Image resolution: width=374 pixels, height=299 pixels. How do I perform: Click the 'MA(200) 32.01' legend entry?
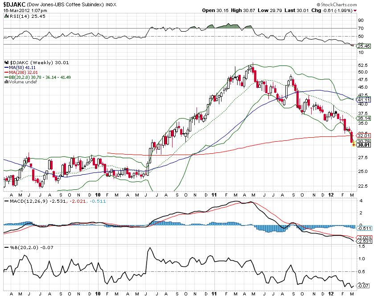(23, 73)
